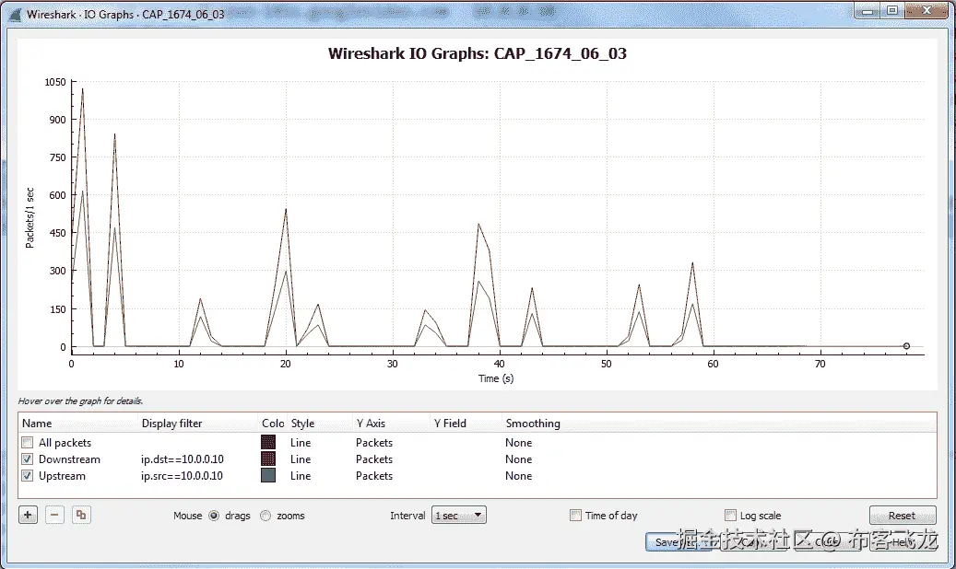This screenshot has width=956, height=569.
Task: Click Line style in Upstream row
Action: tap(301, 476)
